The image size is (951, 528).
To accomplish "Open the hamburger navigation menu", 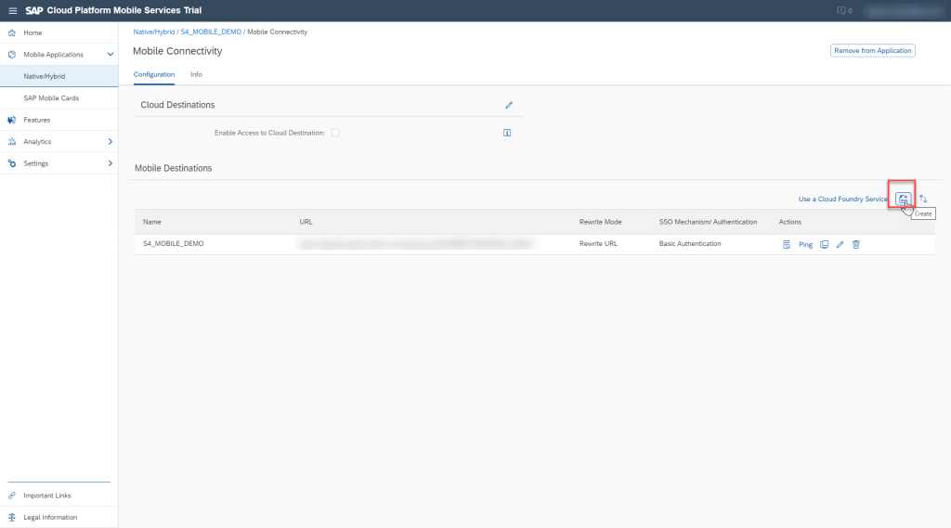I will tap(12, 10).
